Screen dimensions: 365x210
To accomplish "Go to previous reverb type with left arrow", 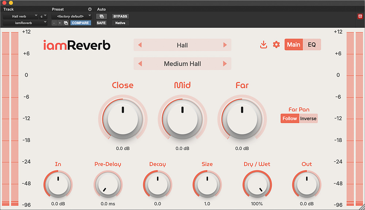I will pos(140,45).
